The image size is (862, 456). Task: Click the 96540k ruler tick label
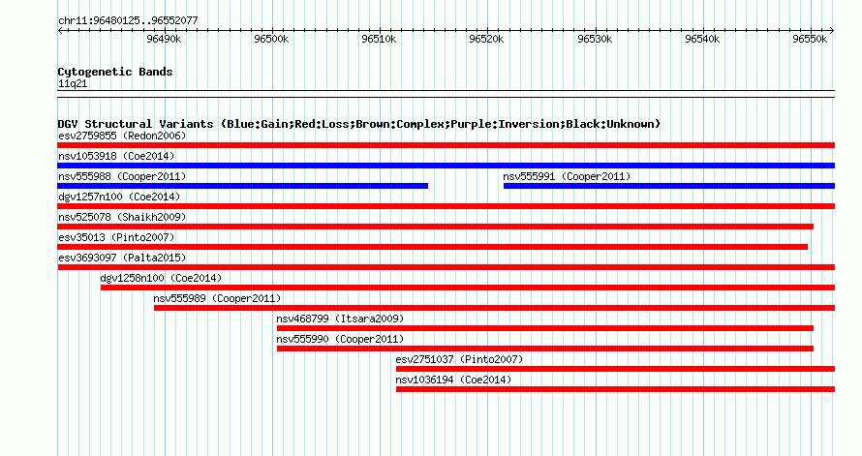[x=702, y=39]
